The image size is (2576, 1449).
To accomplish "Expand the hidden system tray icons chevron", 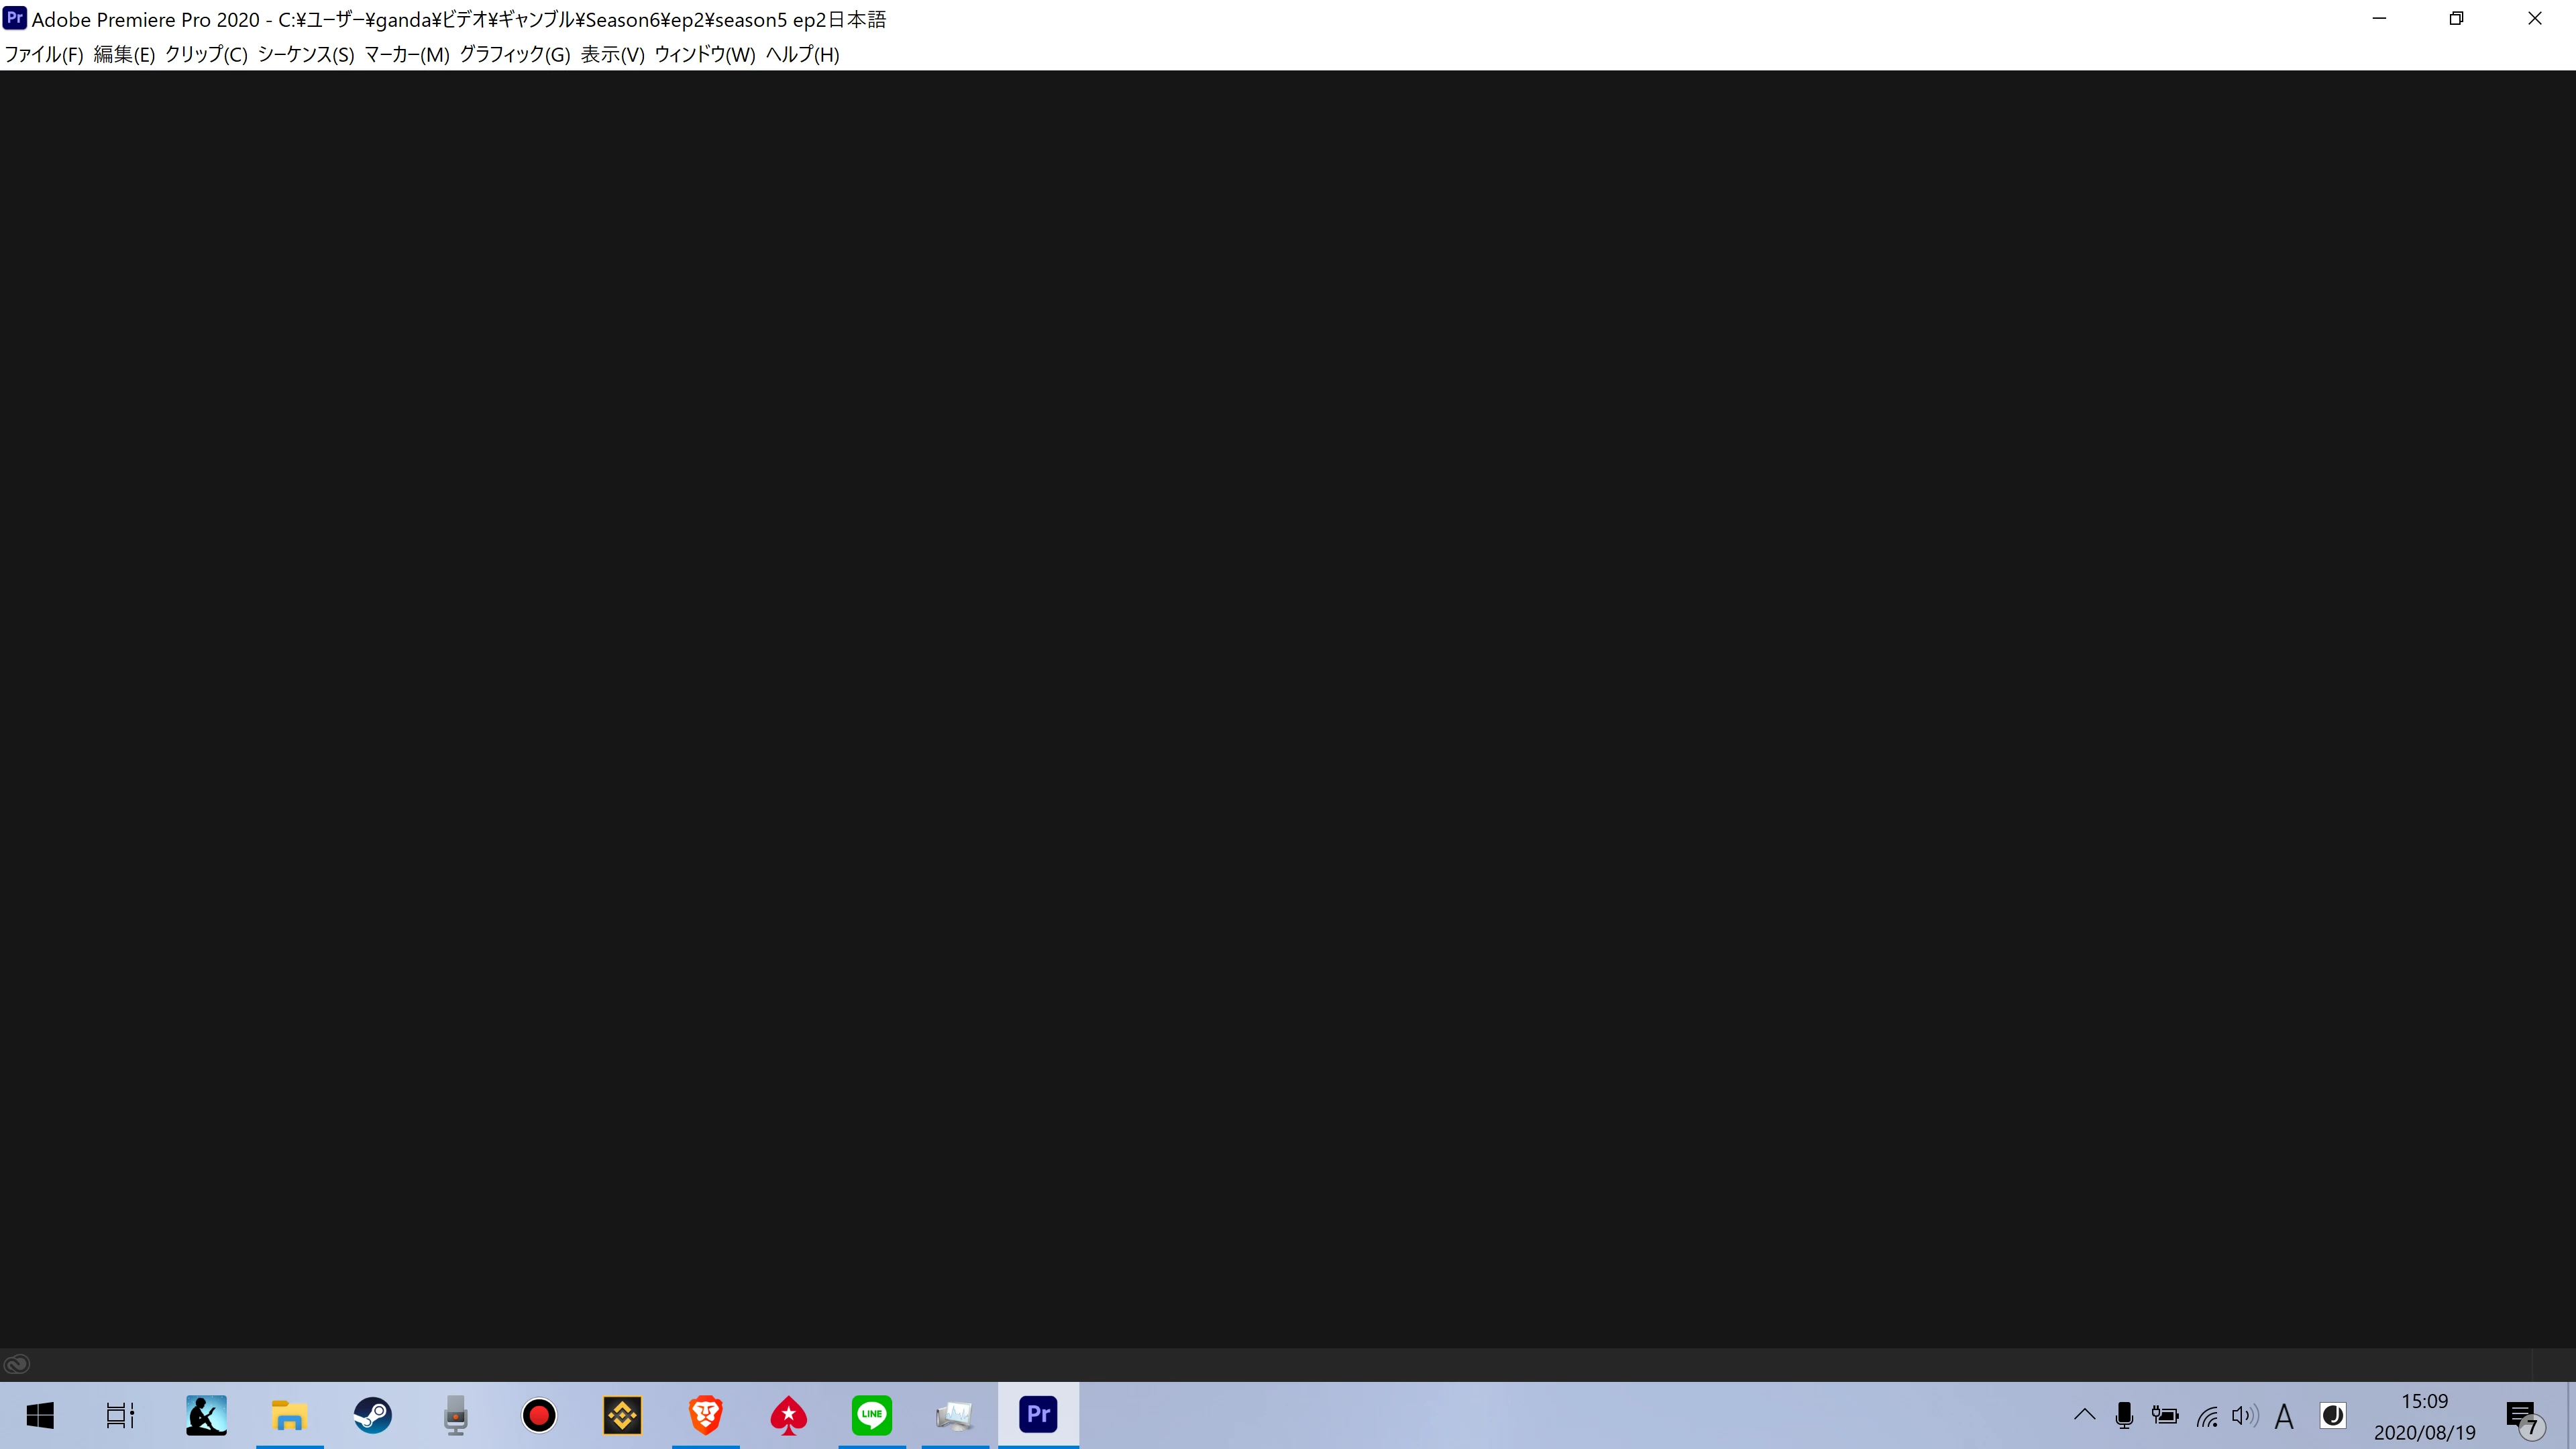I will (x=2084, y=1415).
